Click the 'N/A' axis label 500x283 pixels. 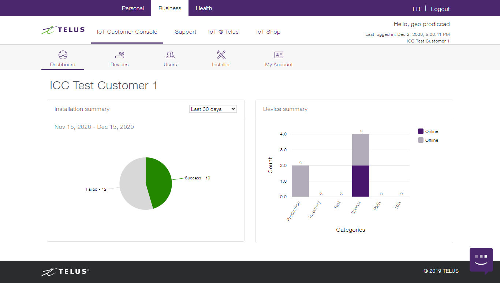pos(398,205)
